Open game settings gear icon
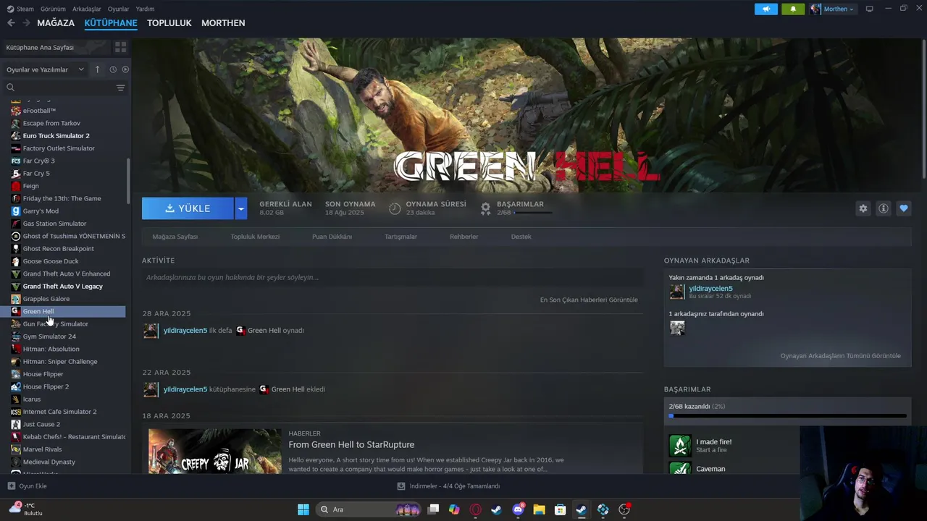Viewport: 927px width, 521px height. (863, 208)
